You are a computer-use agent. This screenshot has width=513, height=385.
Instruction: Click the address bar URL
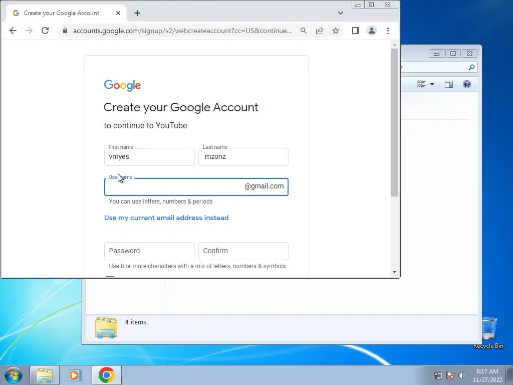(182, 31)
